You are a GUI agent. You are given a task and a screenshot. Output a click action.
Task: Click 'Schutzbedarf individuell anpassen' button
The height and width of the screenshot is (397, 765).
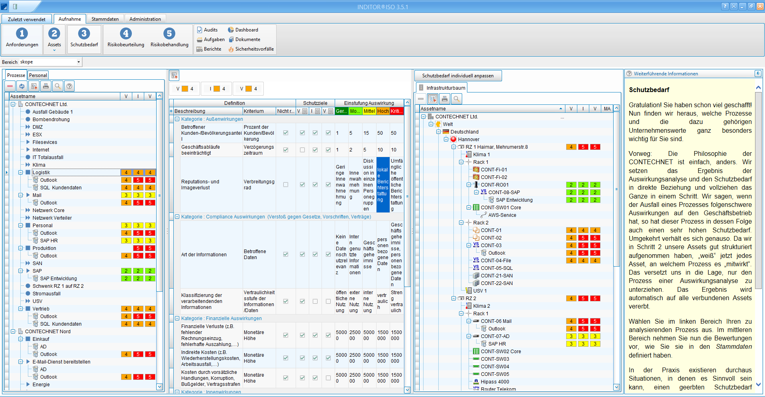458,76
